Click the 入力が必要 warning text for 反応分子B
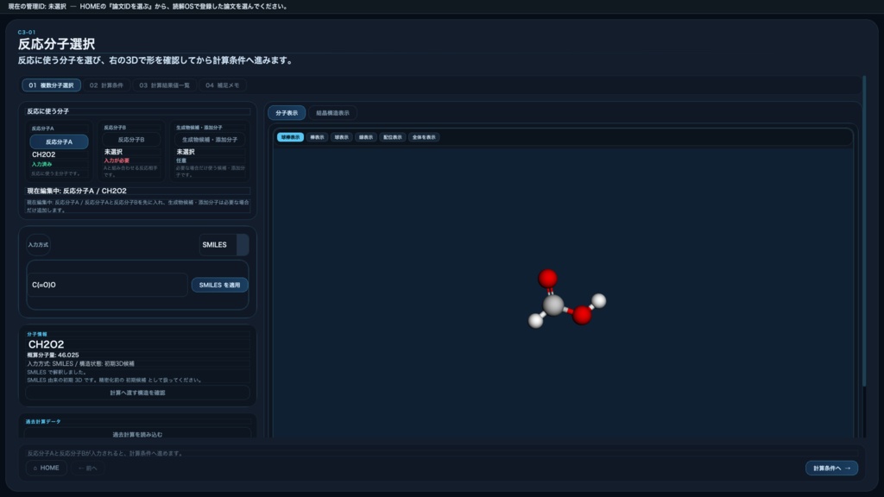 pyautogui.click(x=117, y=160)
